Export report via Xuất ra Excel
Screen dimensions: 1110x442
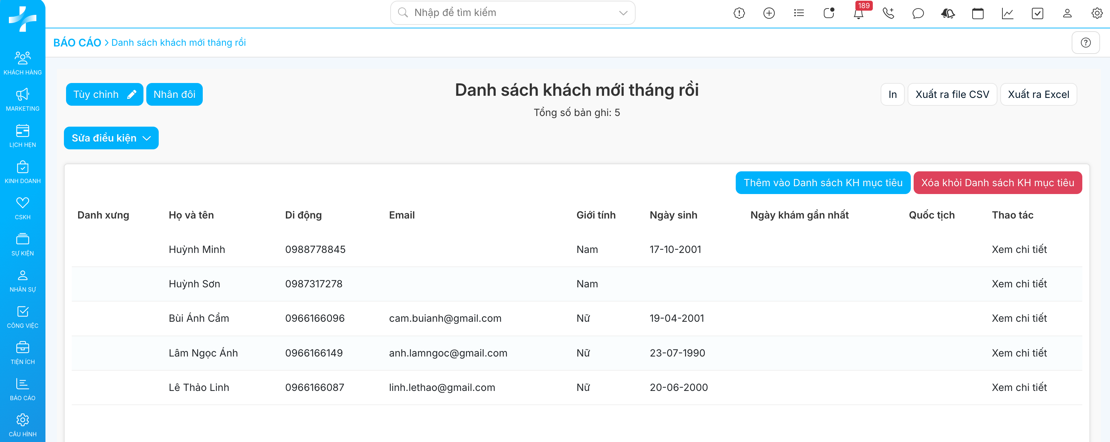pos(1038,94)
